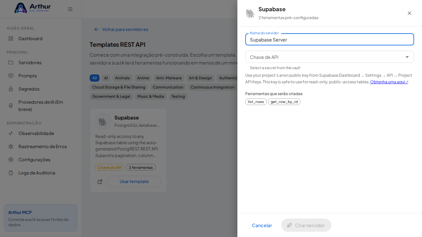Click the Configurações gear icon
Viewport: 422px width, 237px height.
[11, 160]
